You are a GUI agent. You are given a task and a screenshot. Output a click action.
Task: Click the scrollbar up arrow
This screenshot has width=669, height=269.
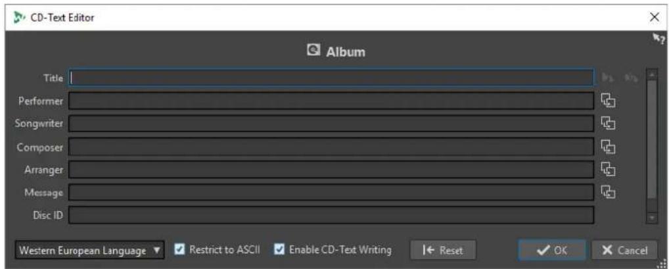(x=651, y=74)
